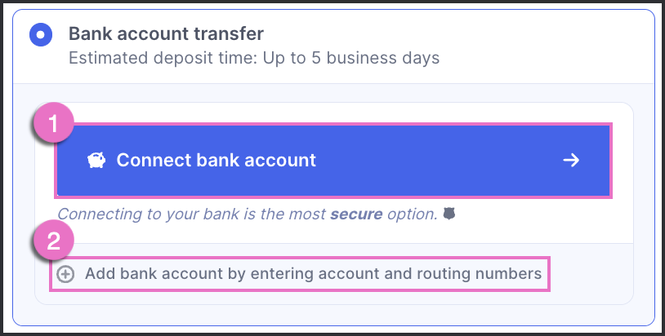
Task: Click the pink number 1 badge
Action: (x=52, y=124)
